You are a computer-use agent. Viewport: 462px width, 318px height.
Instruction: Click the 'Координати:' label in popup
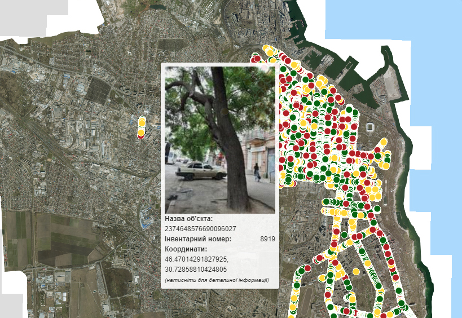186,249
